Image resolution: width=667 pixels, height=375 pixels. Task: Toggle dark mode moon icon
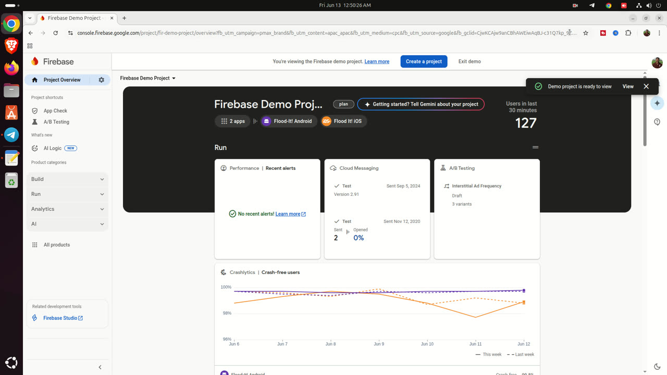(x=657, y=367)
